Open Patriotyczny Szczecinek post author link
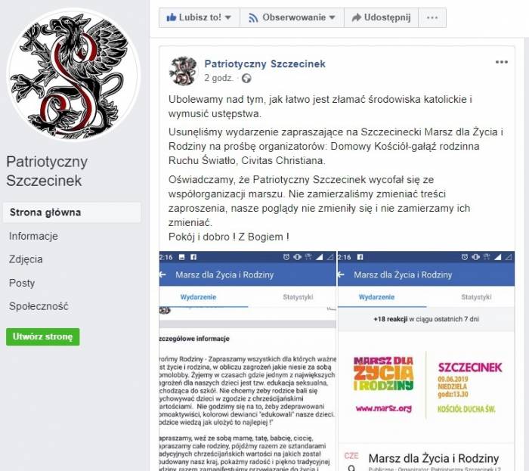 (x=264, y=64)
